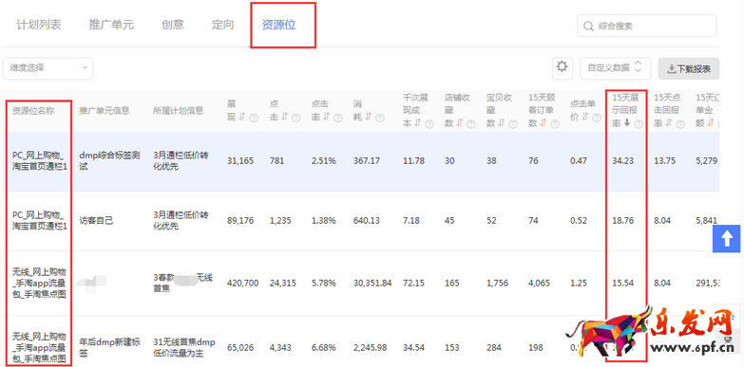Sort by 点击 column arrows

pyautogui.click(x=284, y=117)
